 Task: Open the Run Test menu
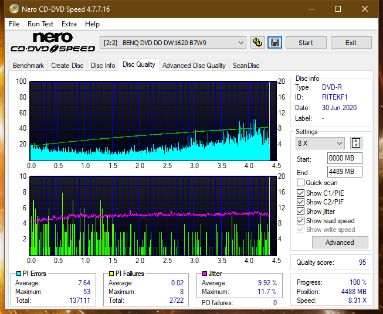pyautogui.click(x=40, y=24)
